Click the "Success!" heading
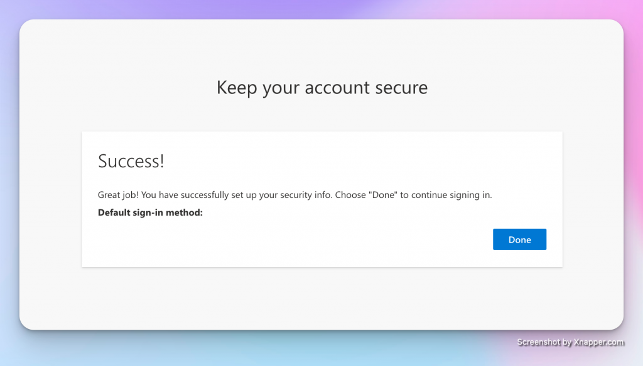The height and width of the screenshot is (366, 643). tap(131, 161)
